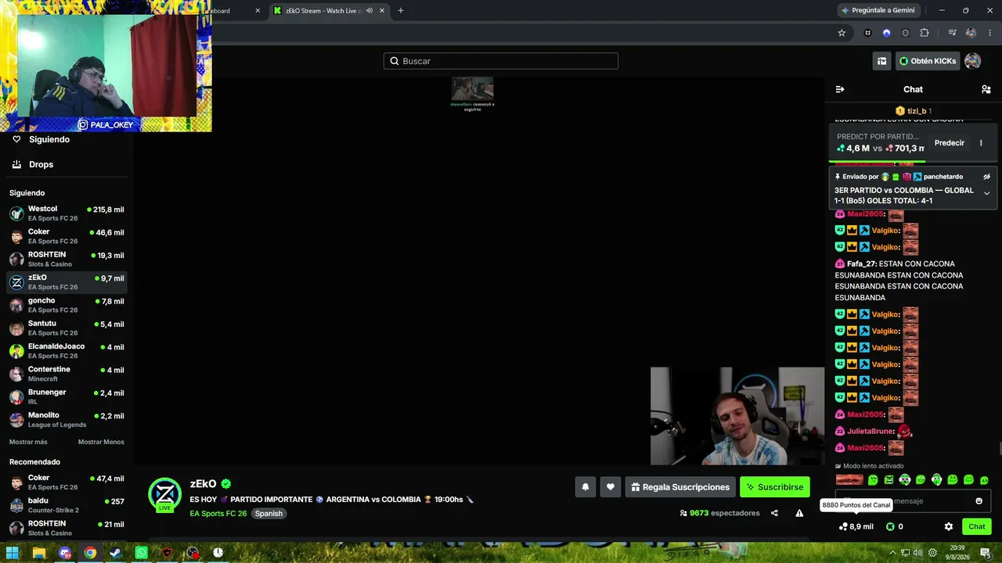Open Steam from the taskbar
Screen dimensions: 1002x563
115,553
